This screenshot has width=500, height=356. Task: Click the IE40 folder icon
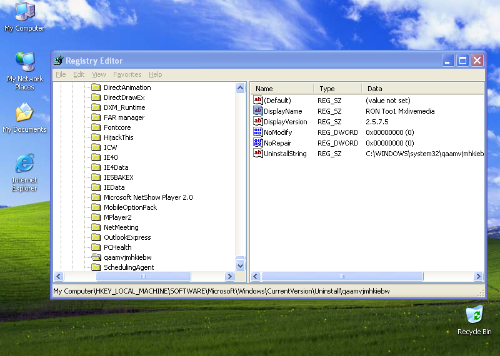pyautogui.click(x=96, y=157)
